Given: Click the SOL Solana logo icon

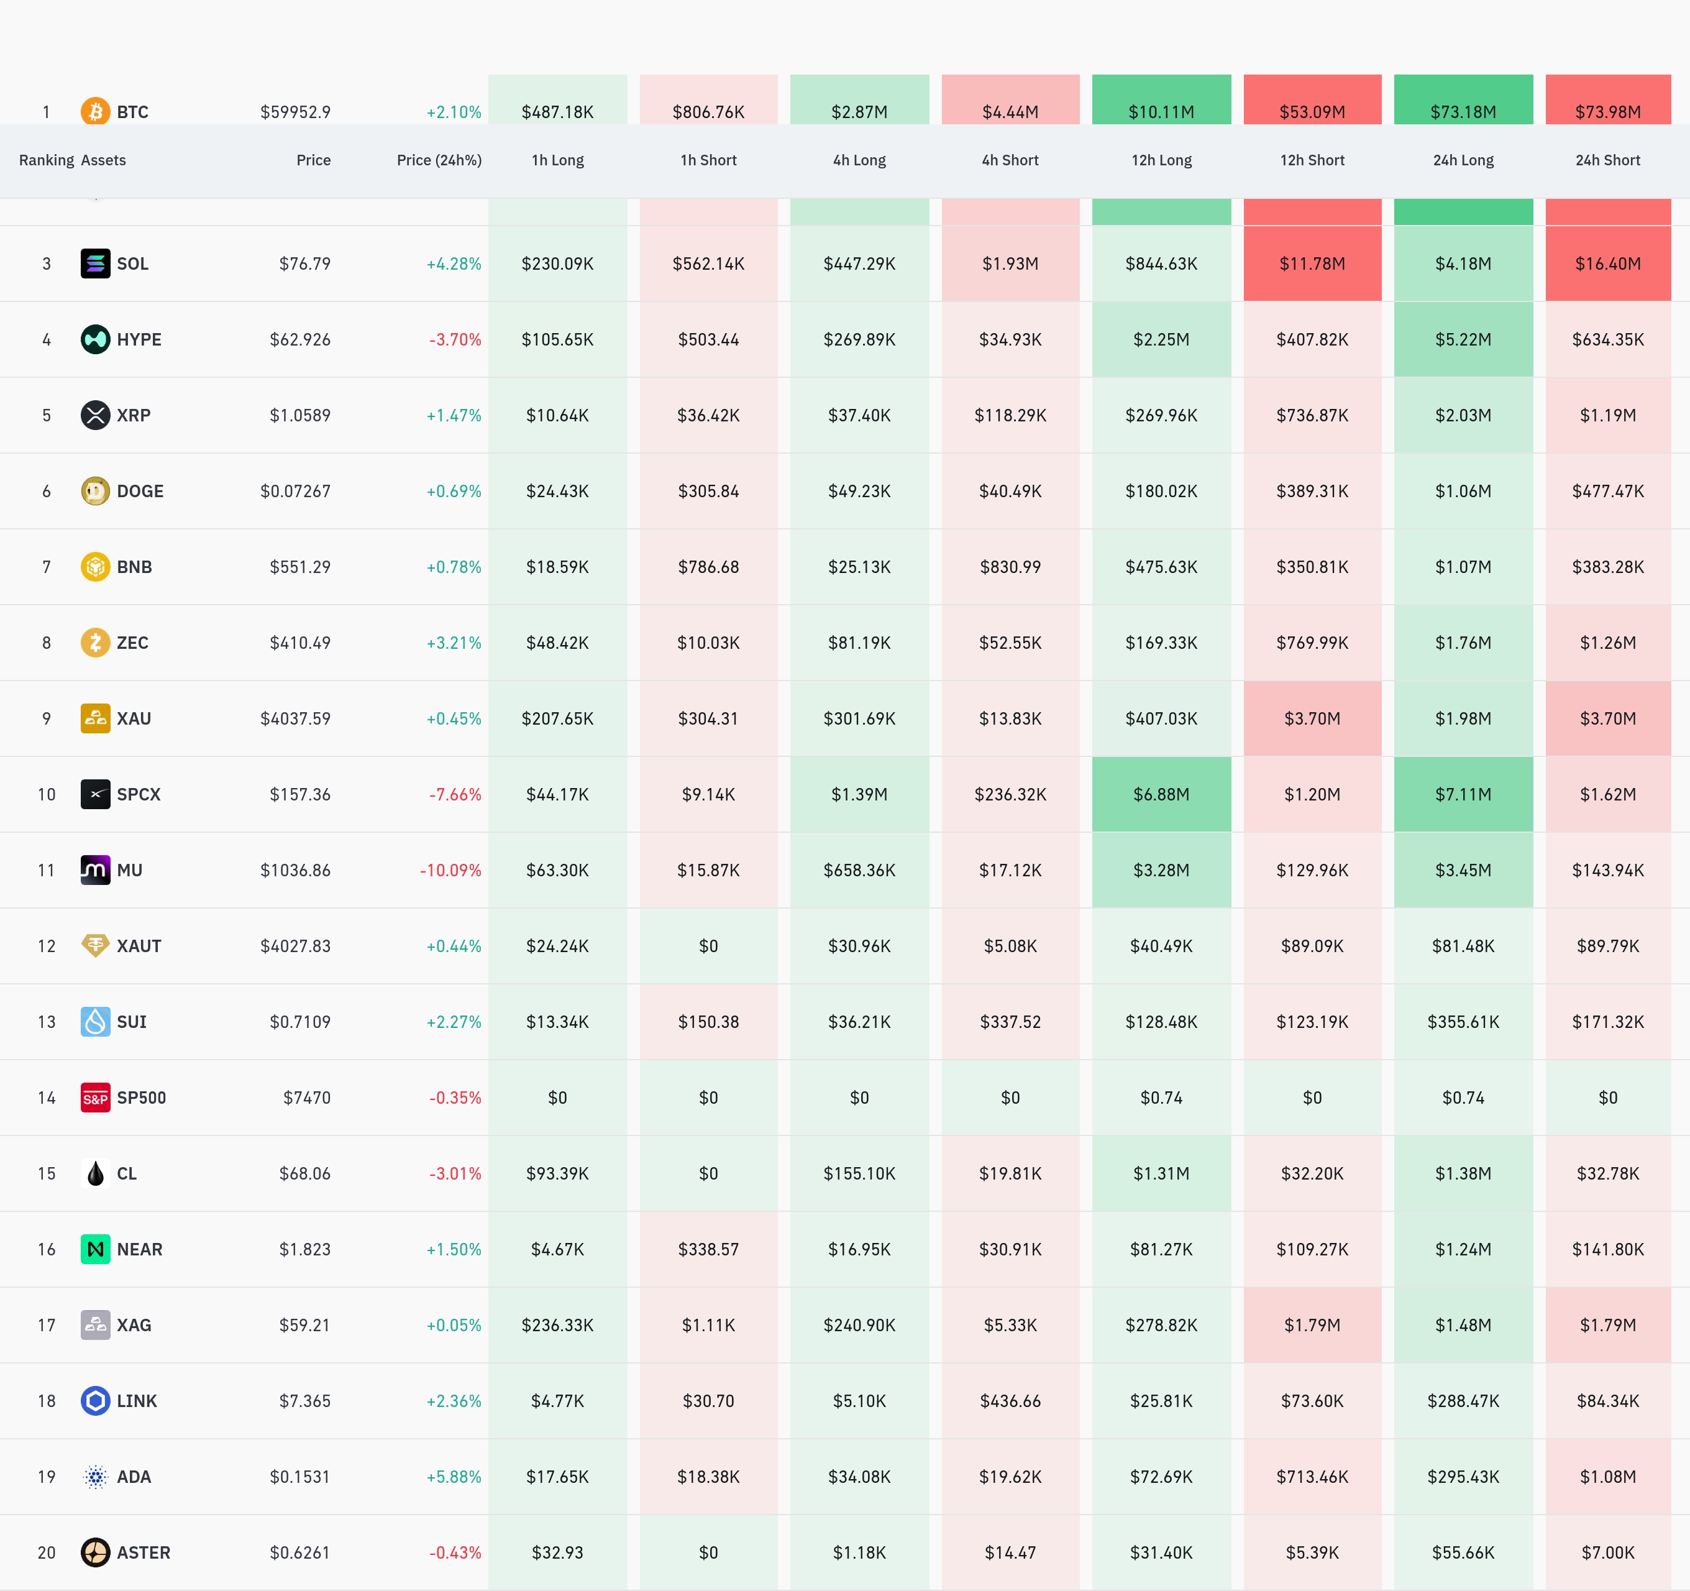Looking at the screenshot, I should click(x=95, y=264).
